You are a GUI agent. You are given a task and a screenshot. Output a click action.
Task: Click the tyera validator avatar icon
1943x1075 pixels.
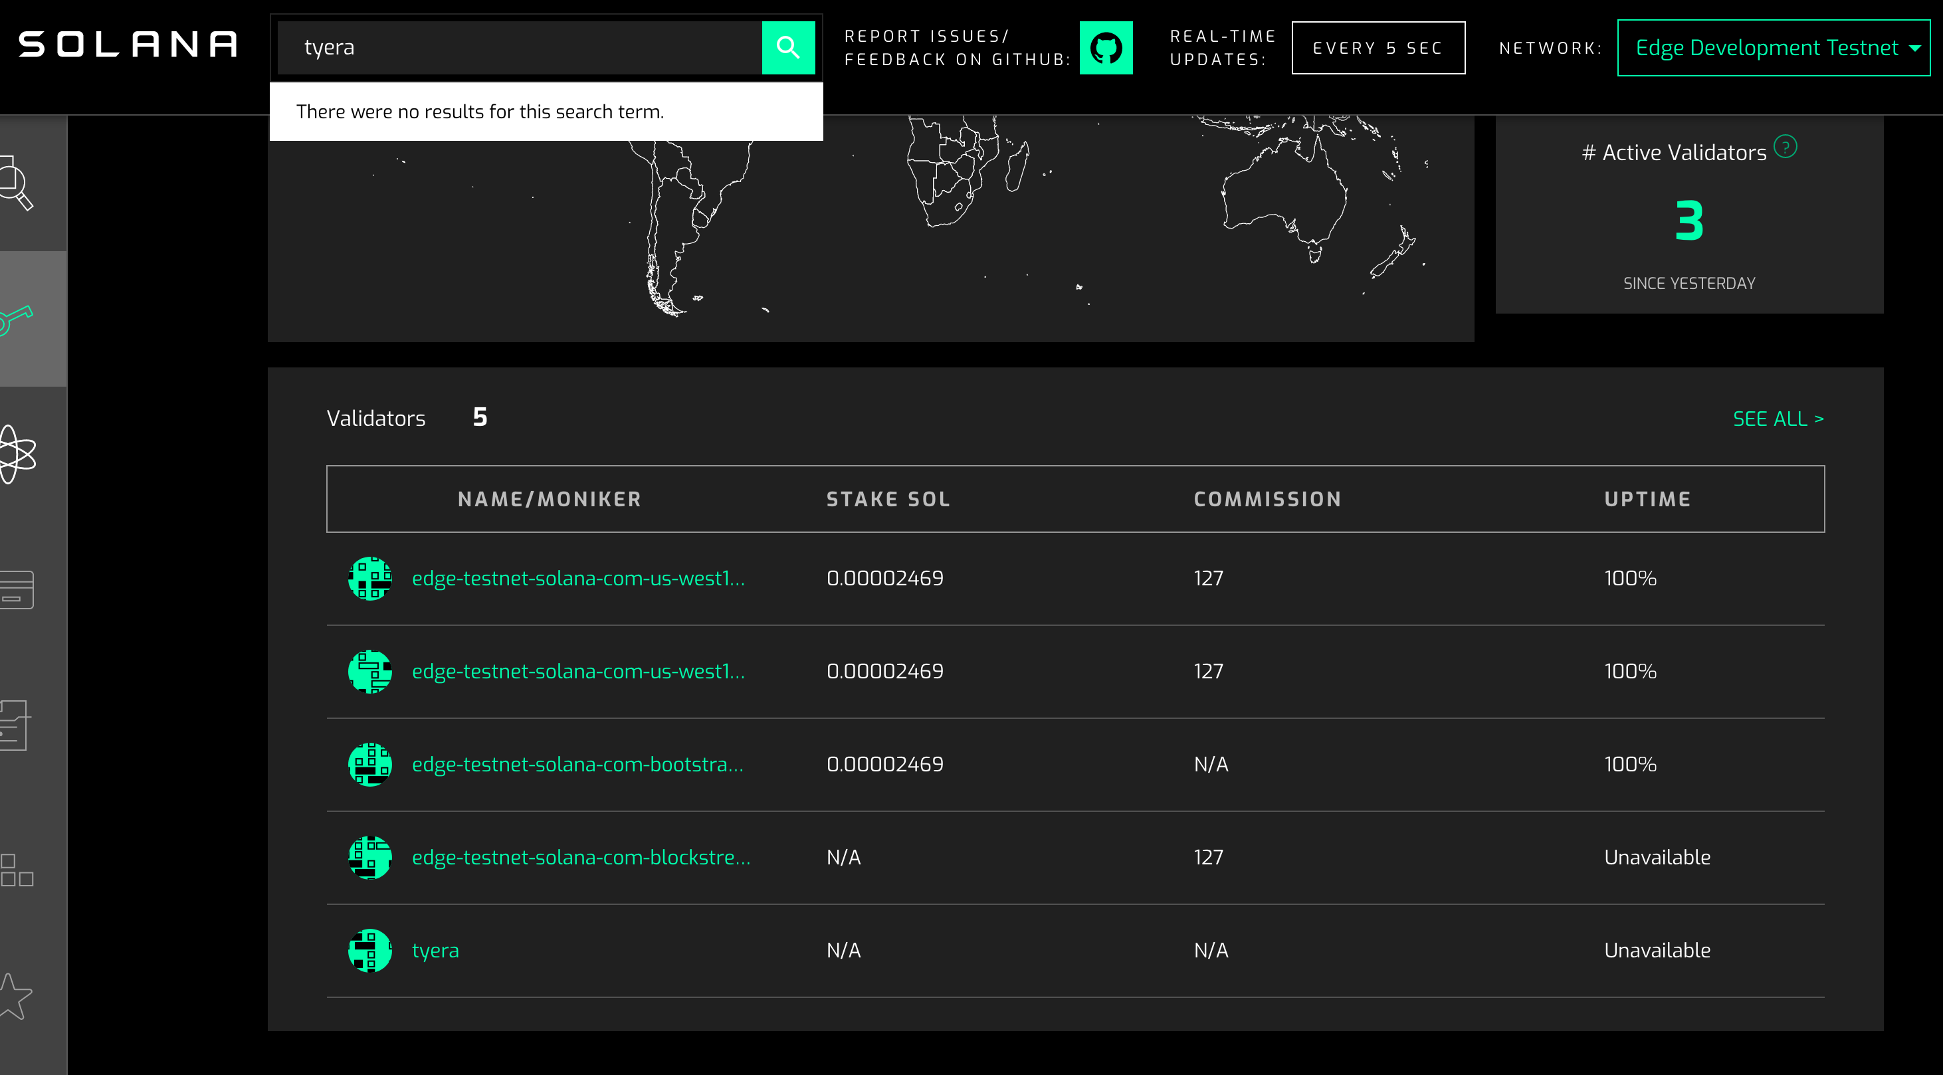(369, 951)
